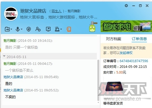This screenshot has width=152, height=108.
Task: Switch to the 对方档案 tab
Action: 114,39
